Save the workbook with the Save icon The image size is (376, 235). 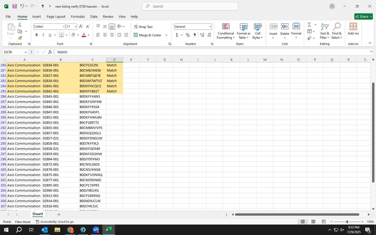pyautogui.click(x=15, y=6)
